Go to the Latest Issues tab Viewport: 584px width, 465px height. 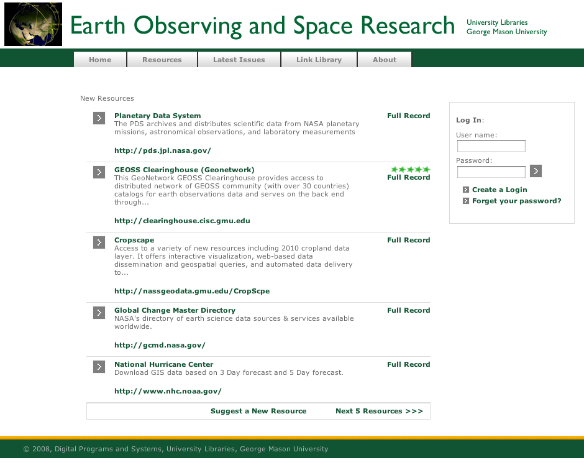(x=239, y=60)
